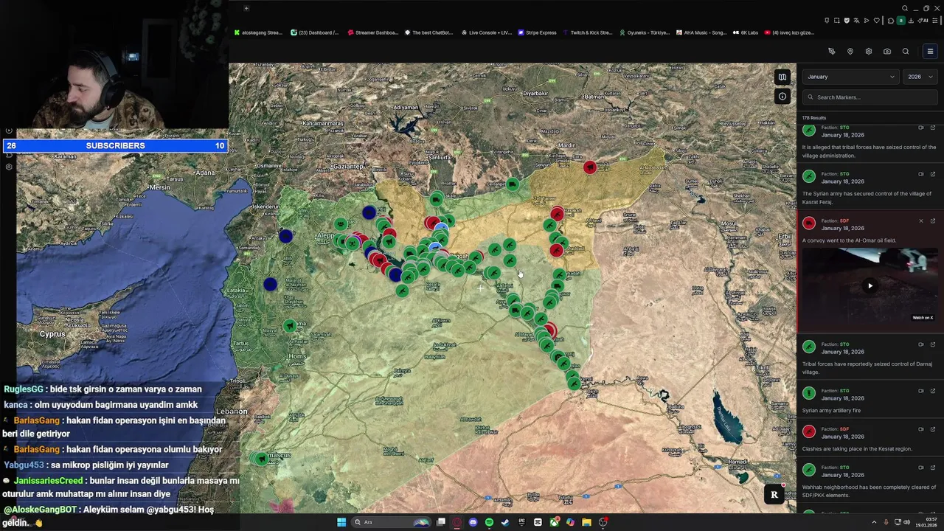Open external link of Syrian army artillery fire entry

click(932, 391)
